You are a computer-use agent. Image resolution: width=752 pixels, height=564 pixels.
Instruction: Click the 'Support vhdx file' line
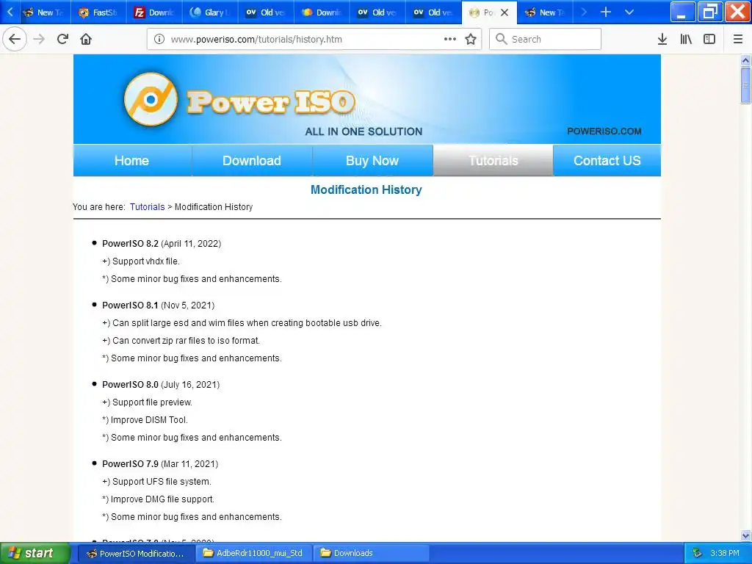pyautogui.click(x=141, y=261)
